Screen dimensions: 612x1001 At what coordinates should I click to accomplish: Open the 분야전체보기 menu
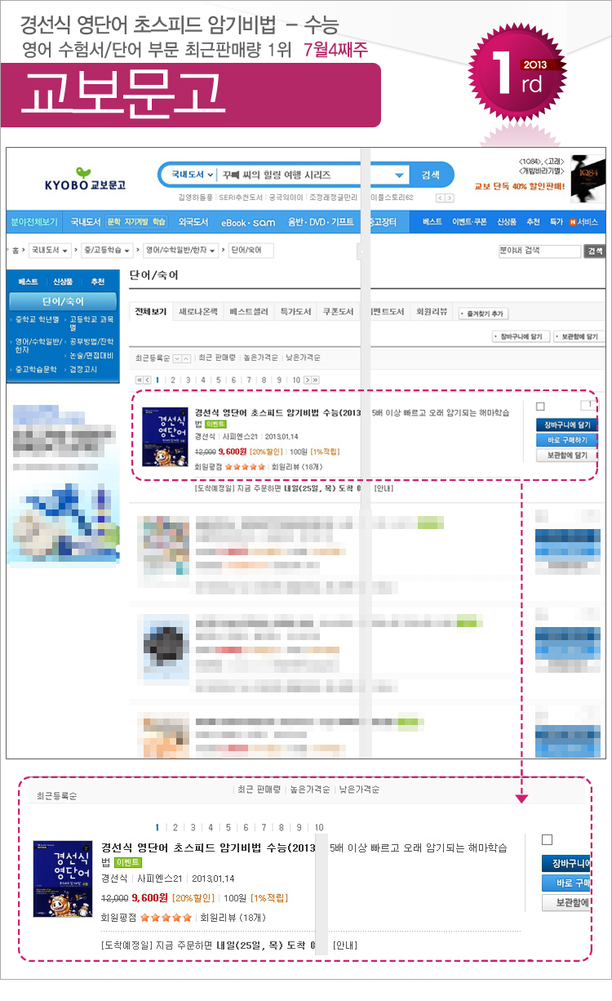click(x=34, y=221)
